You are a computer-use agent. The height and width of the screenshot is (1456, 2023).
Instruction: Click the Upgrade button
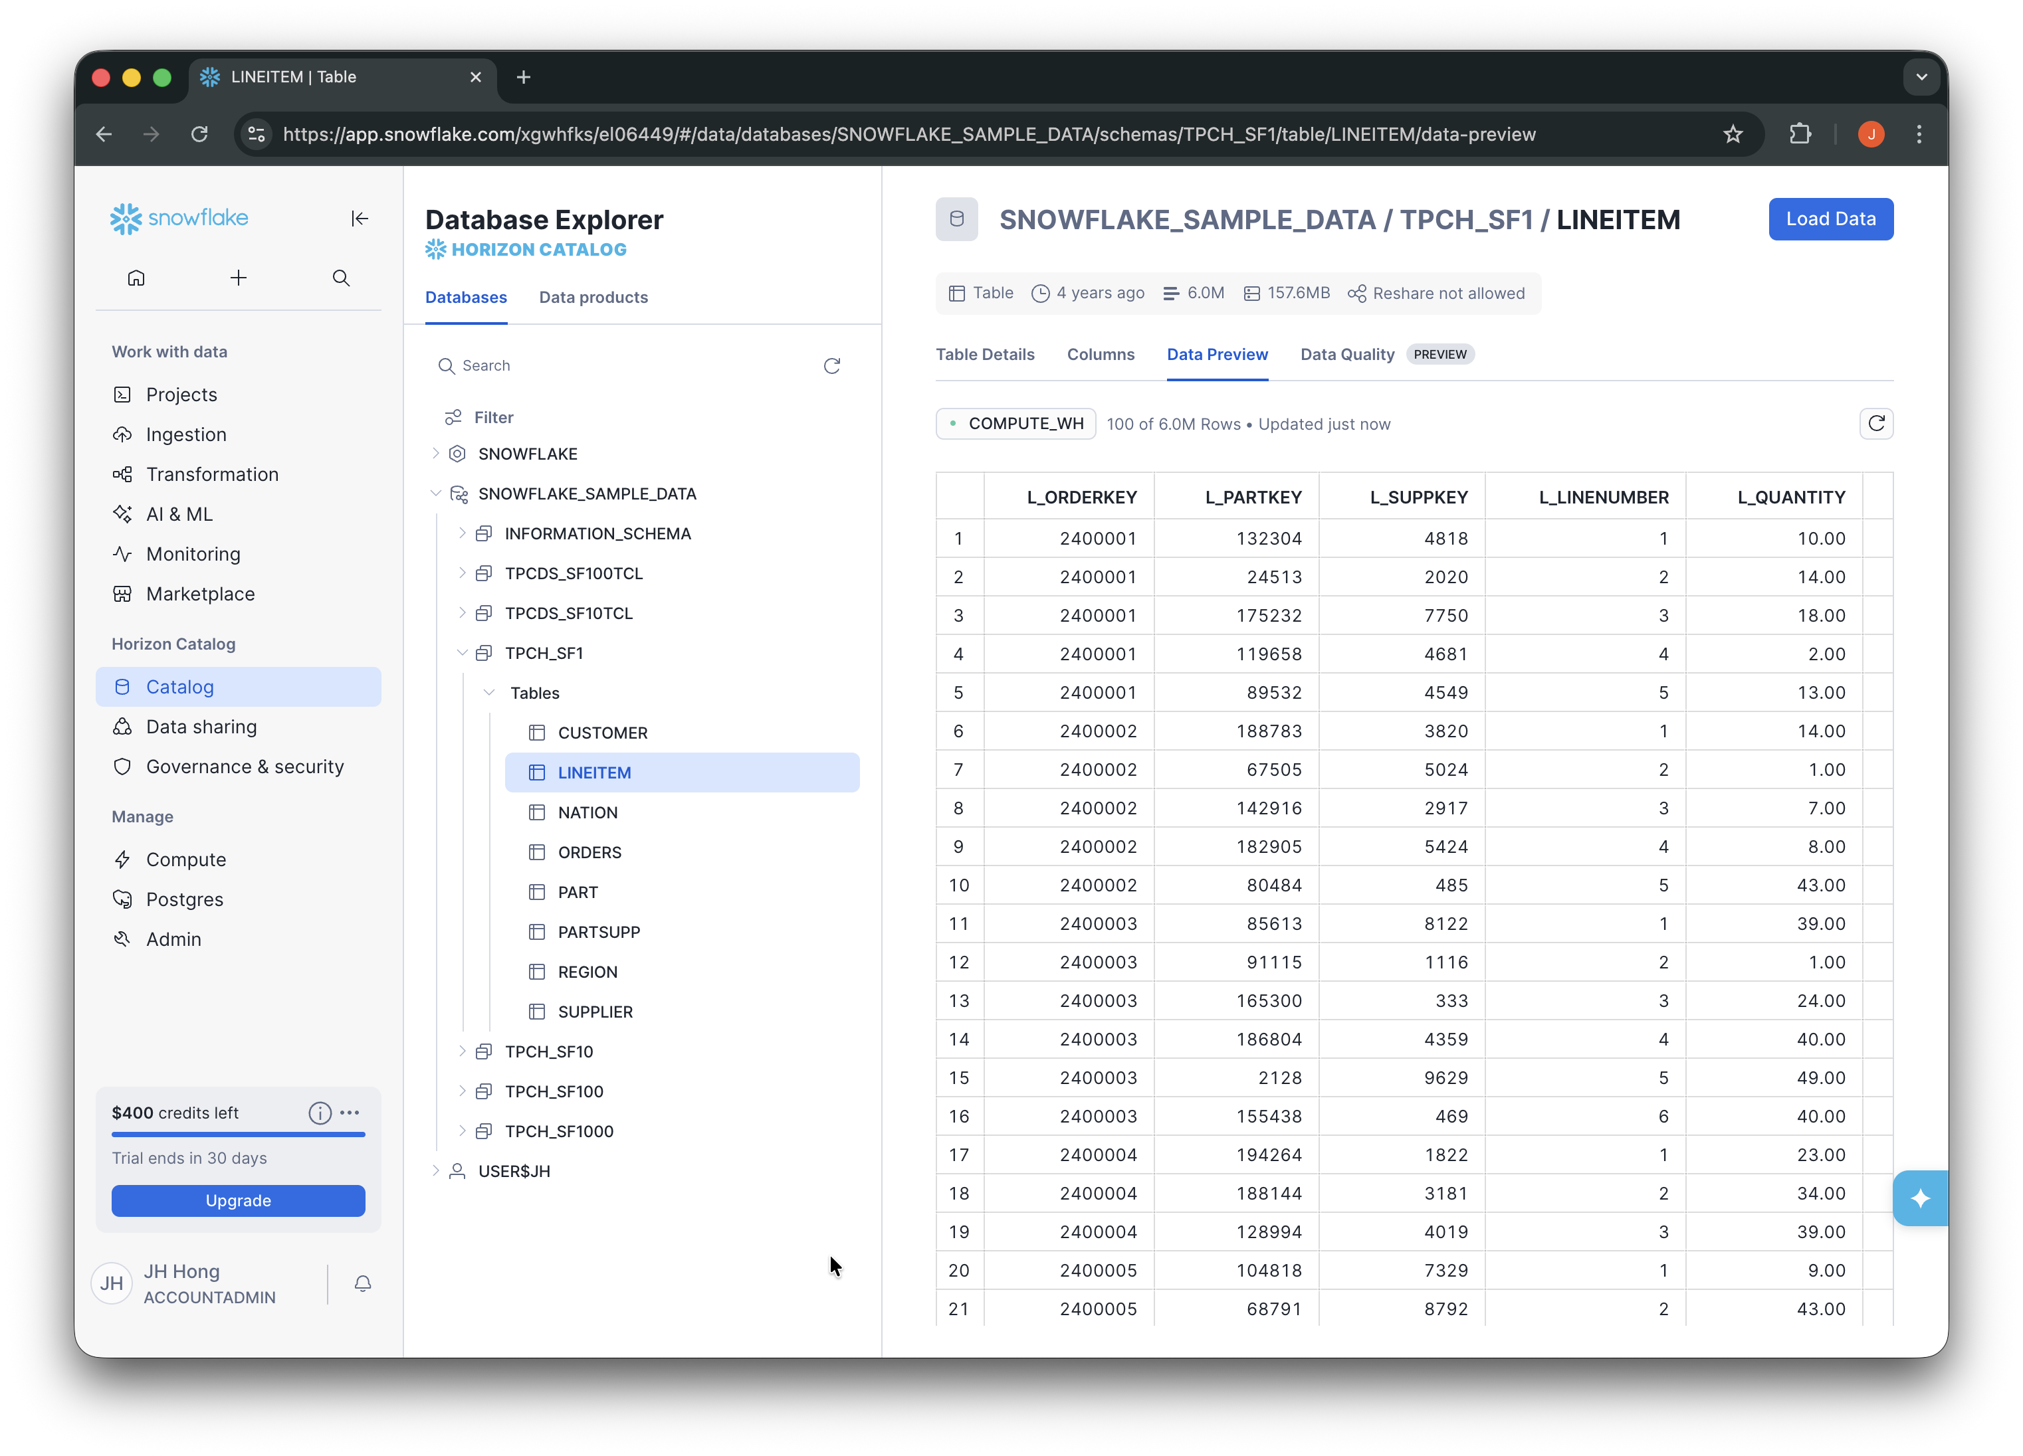[238, 1201]
